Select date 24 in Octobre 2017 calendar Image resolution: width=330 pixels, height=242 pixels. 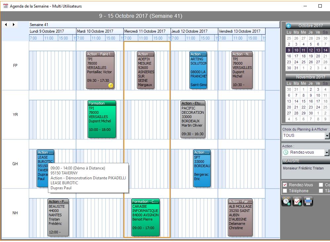296,62
